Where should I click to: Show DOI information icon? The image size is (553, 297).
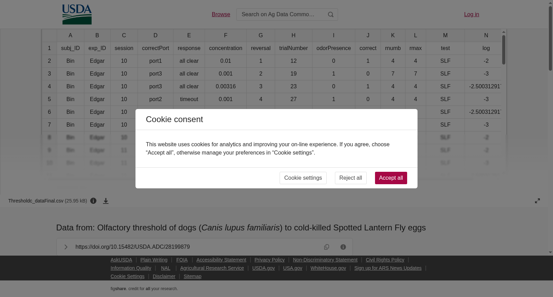343,247
